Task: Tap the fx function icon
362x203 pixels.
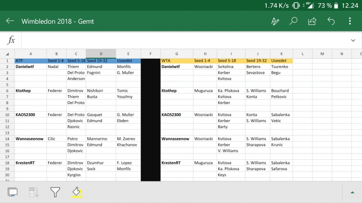Action: [x=11, y=40]
